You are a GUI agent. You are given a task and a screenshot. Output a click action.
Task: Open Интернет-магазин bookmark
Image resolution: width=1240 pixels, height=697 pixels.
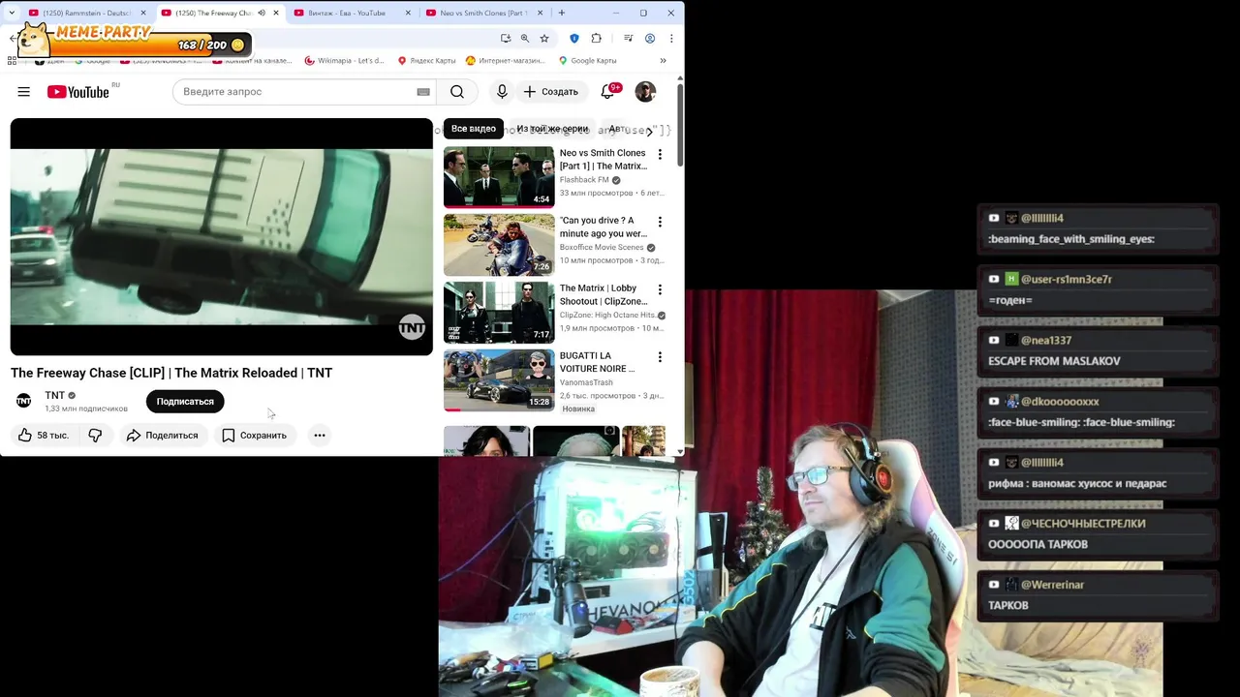point(506,61)
